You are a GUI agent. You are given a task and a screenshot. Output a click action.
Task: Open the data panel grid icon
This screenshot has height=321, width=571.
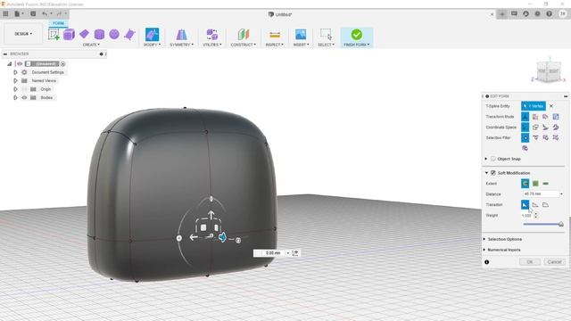[x=5, y=14]
